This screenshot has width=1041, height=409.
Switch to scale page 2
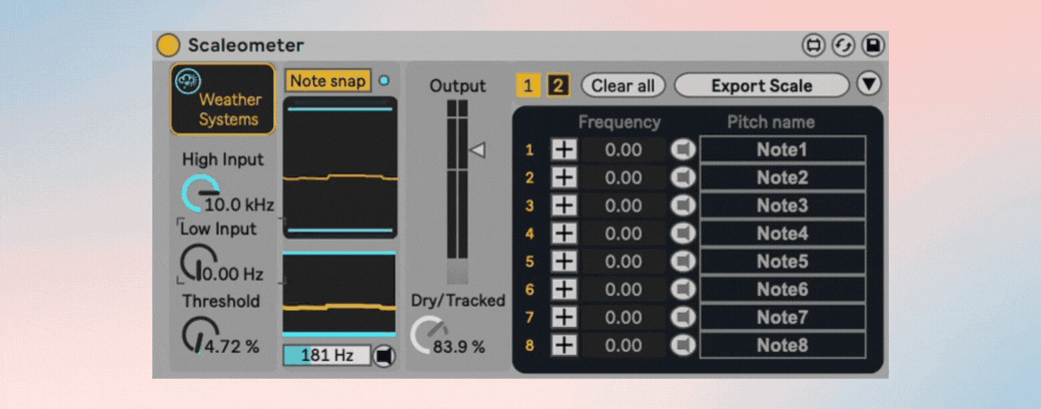tap(558, 85)
